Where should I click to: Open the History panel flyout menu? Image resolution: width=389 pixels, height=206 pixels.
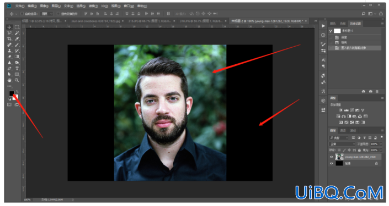(382, 24)
